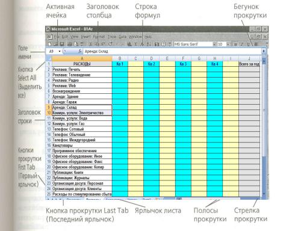This screenshot has width=295, height=231.
Task: Open the font size 10 dropdown
Action: [x=228, y=44]
